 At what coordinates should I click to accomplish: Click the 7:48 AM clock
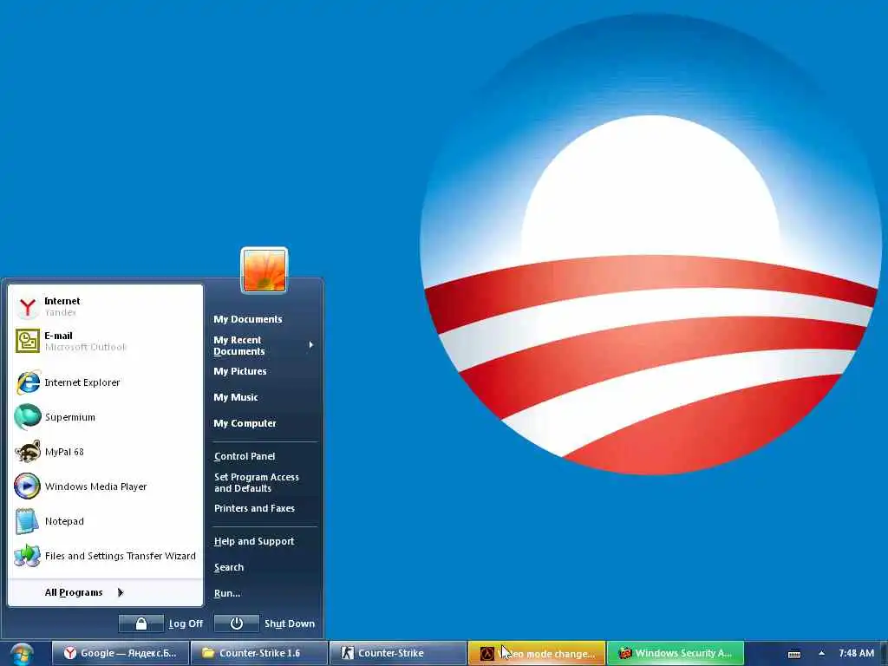pos(856,653)
